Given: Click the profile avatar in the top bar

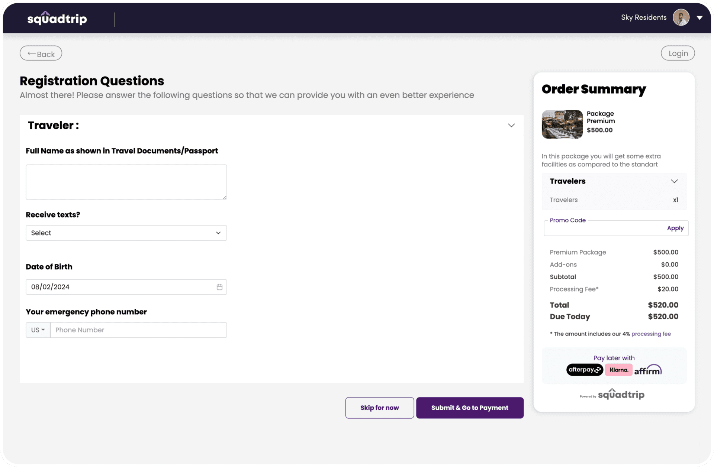Looking at the screenshot, I should coord(681,17).
